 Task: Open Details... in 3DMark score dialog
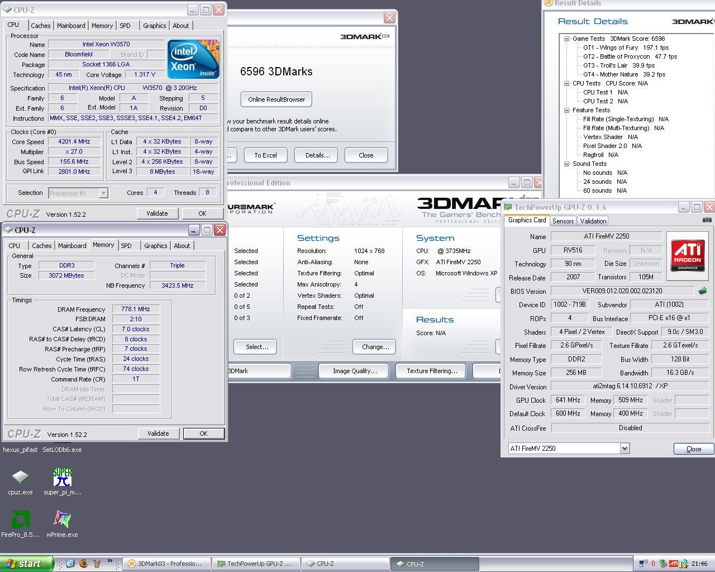point(317,155)
